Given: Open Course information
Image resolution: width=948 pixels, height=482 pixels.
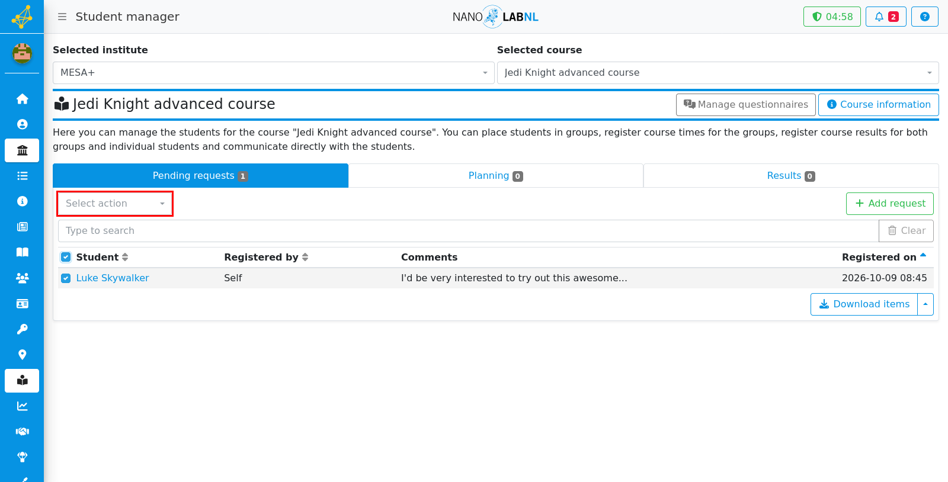Looking at the screenshot, I should (x=879, y=105).
